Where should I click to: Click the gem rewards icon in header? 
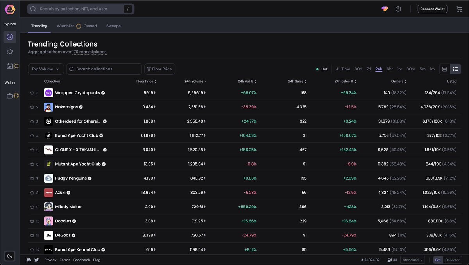point(385,9)
